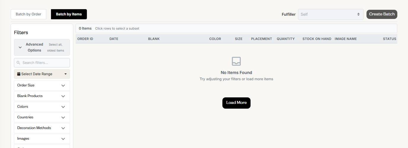Switch to the Batch by Order tab
408x148 pixels.
tap(28, 14)
